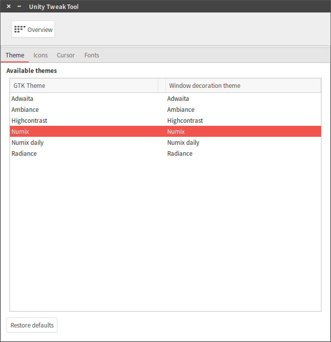Switch to the Fonts tab

coord(91,55)
